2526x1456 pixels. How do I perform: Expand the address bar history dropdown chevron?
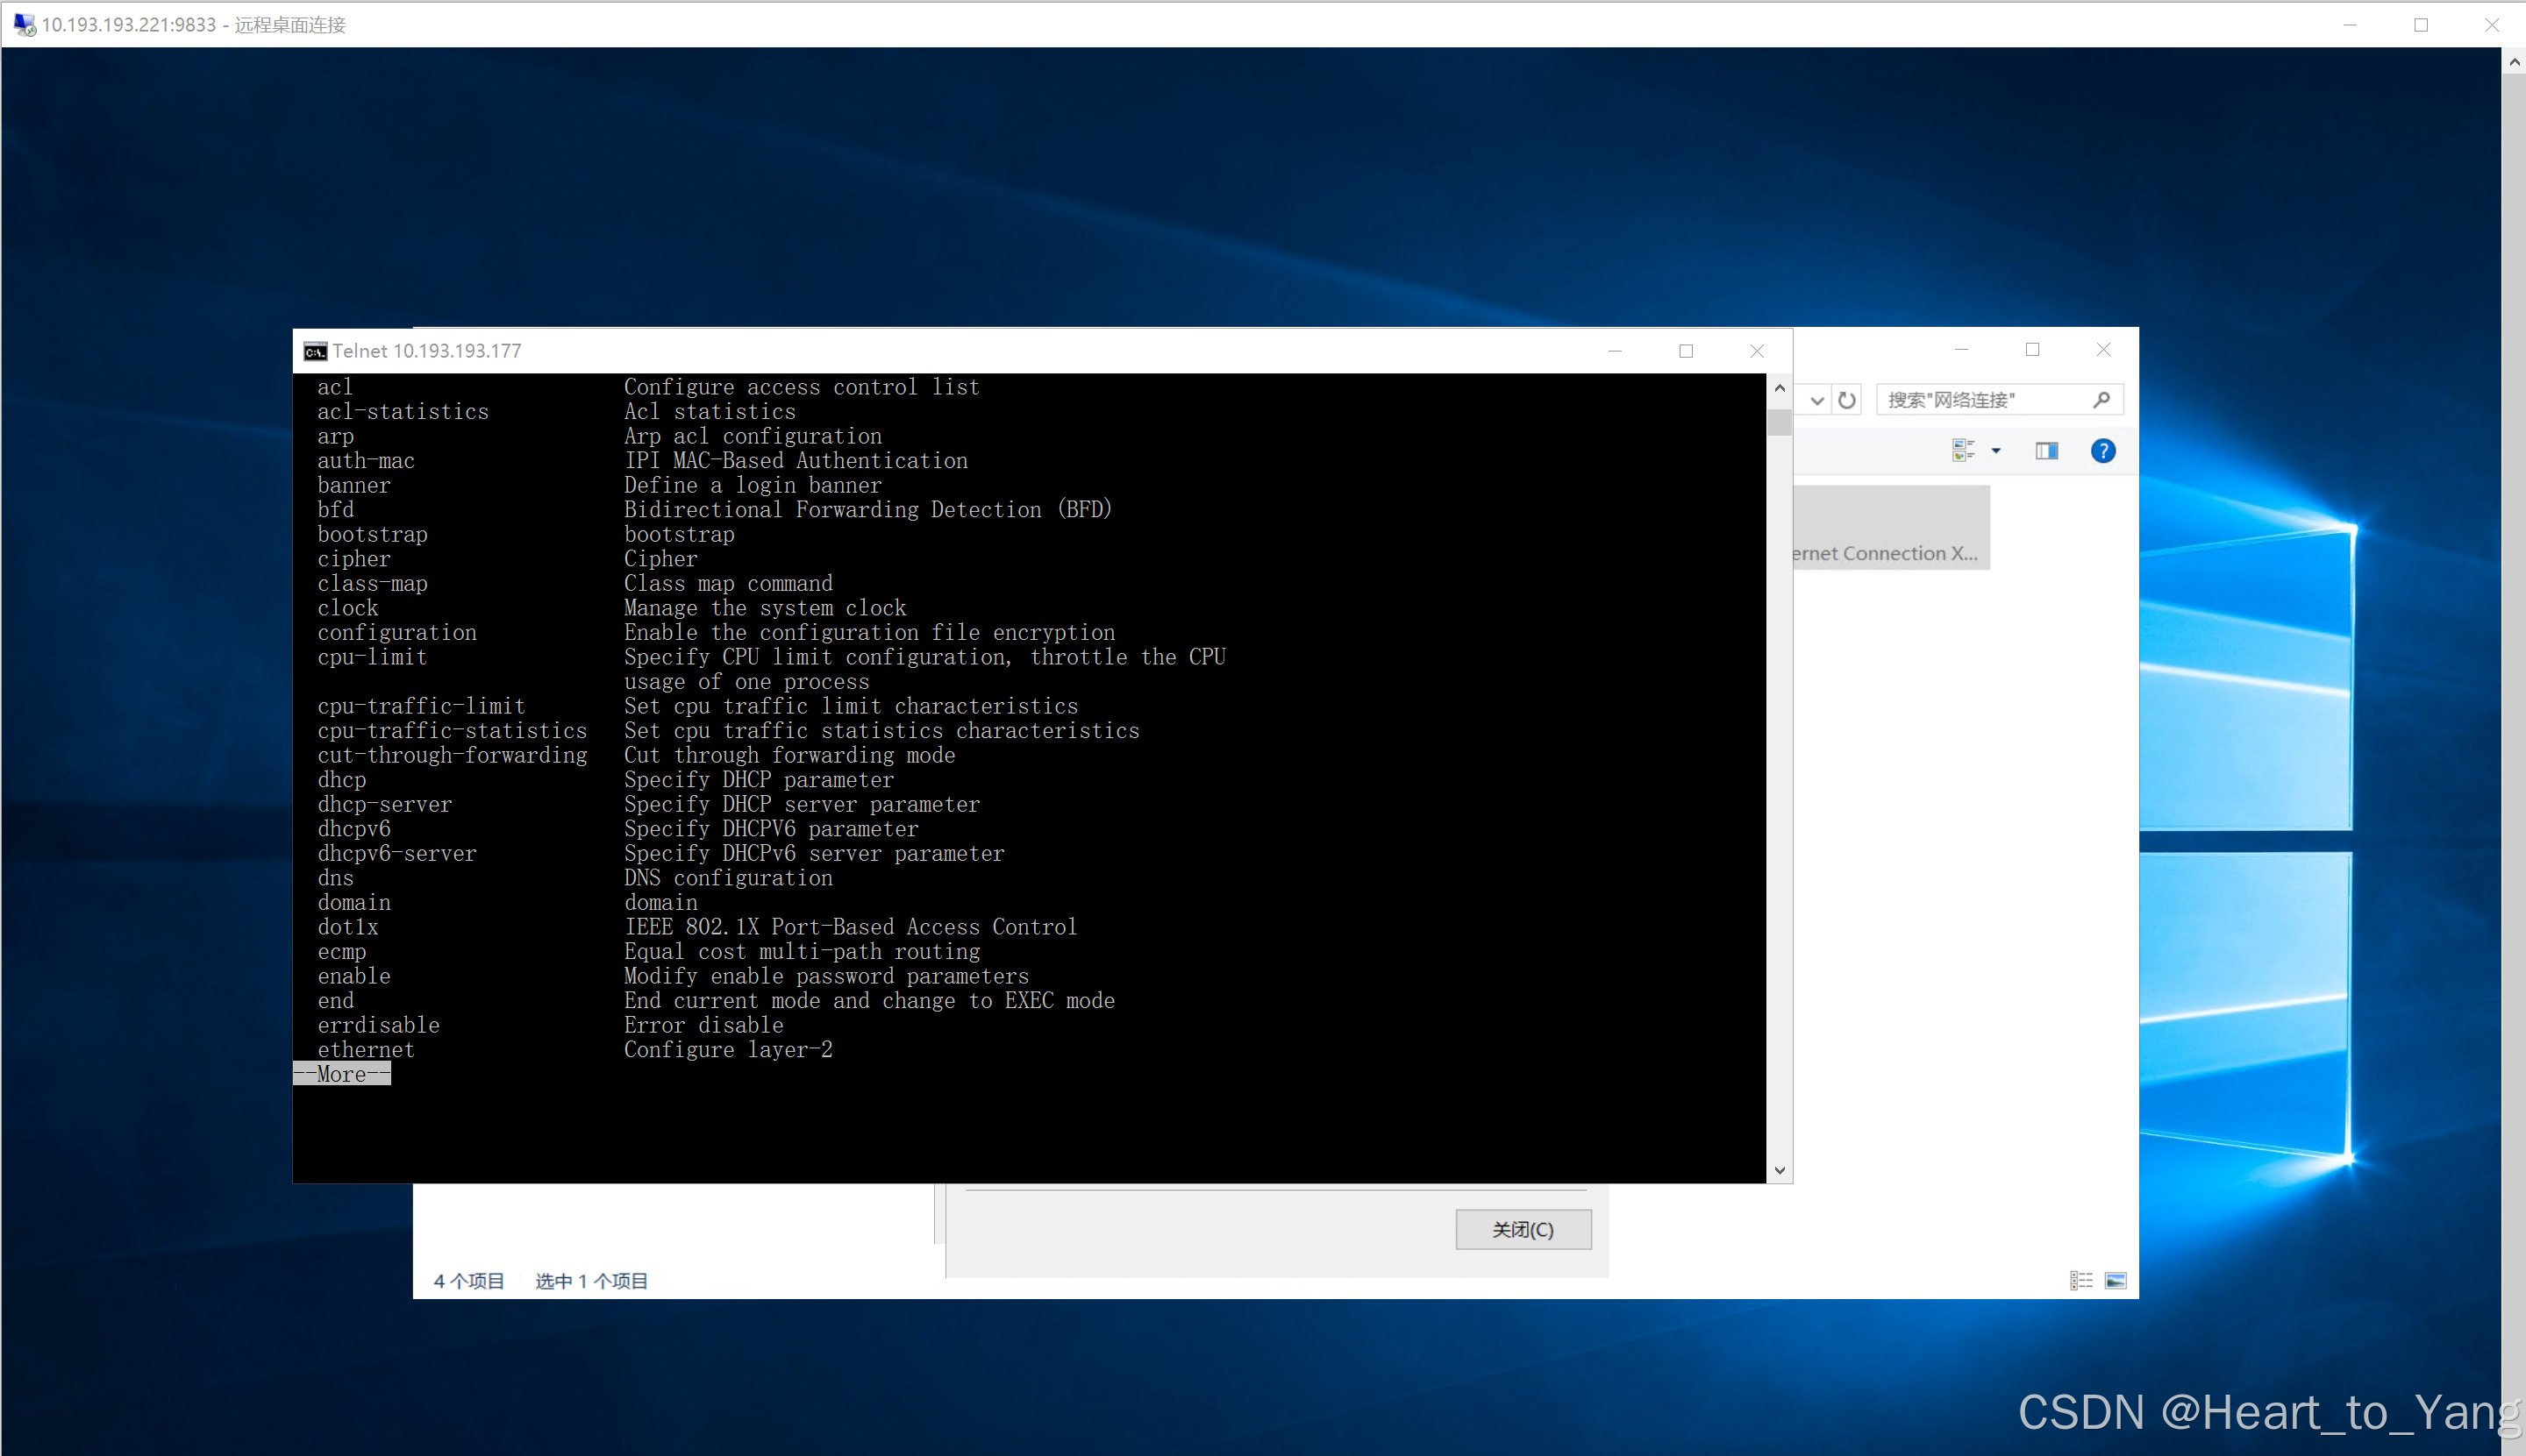pyautogui.click(x=1816, y=400)
